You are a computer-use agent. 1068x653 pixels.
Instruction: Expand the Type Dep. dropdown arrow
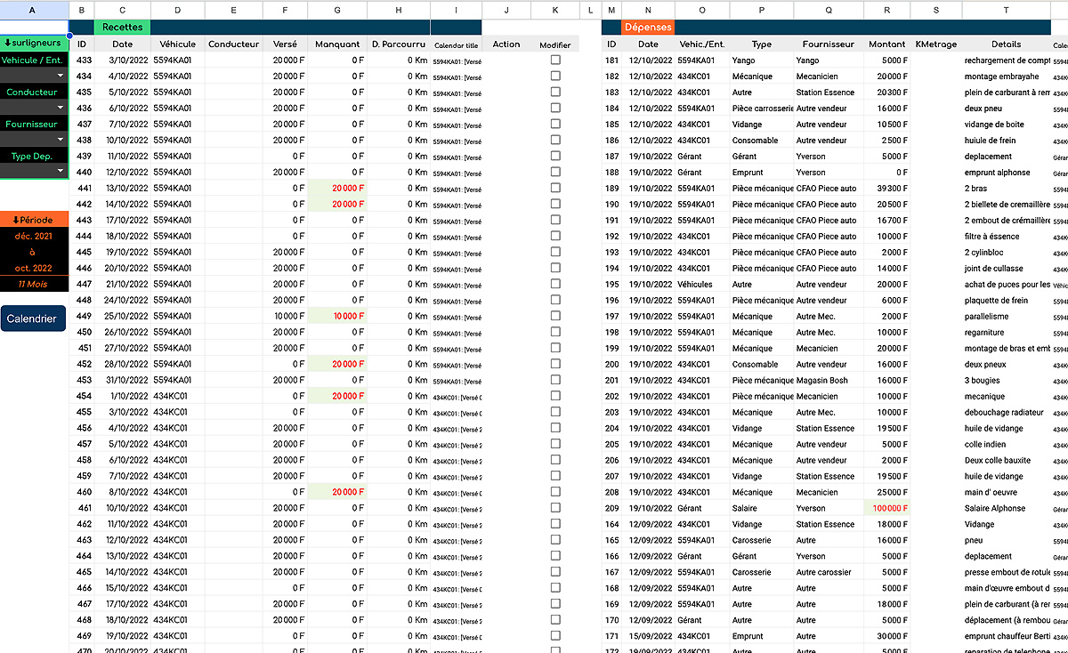click(61, 171)
